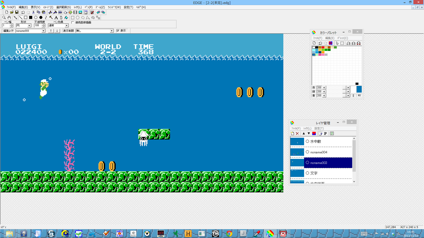Click the layer list scrollbar down arrow

click(354, 181)
